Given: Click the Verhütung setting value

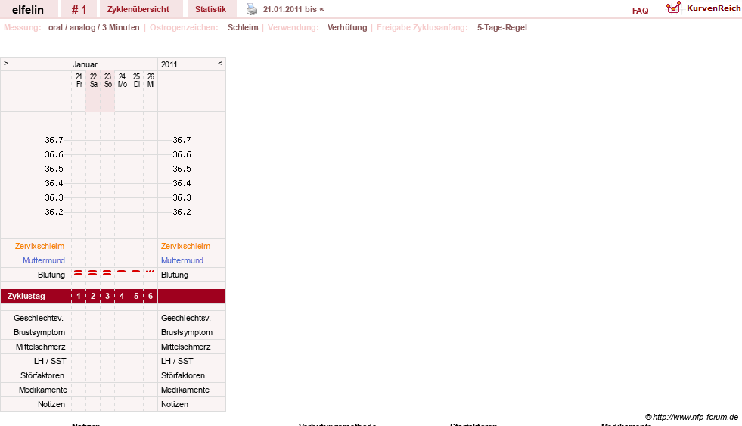Looking at the screenshot, I should [347, 27].
